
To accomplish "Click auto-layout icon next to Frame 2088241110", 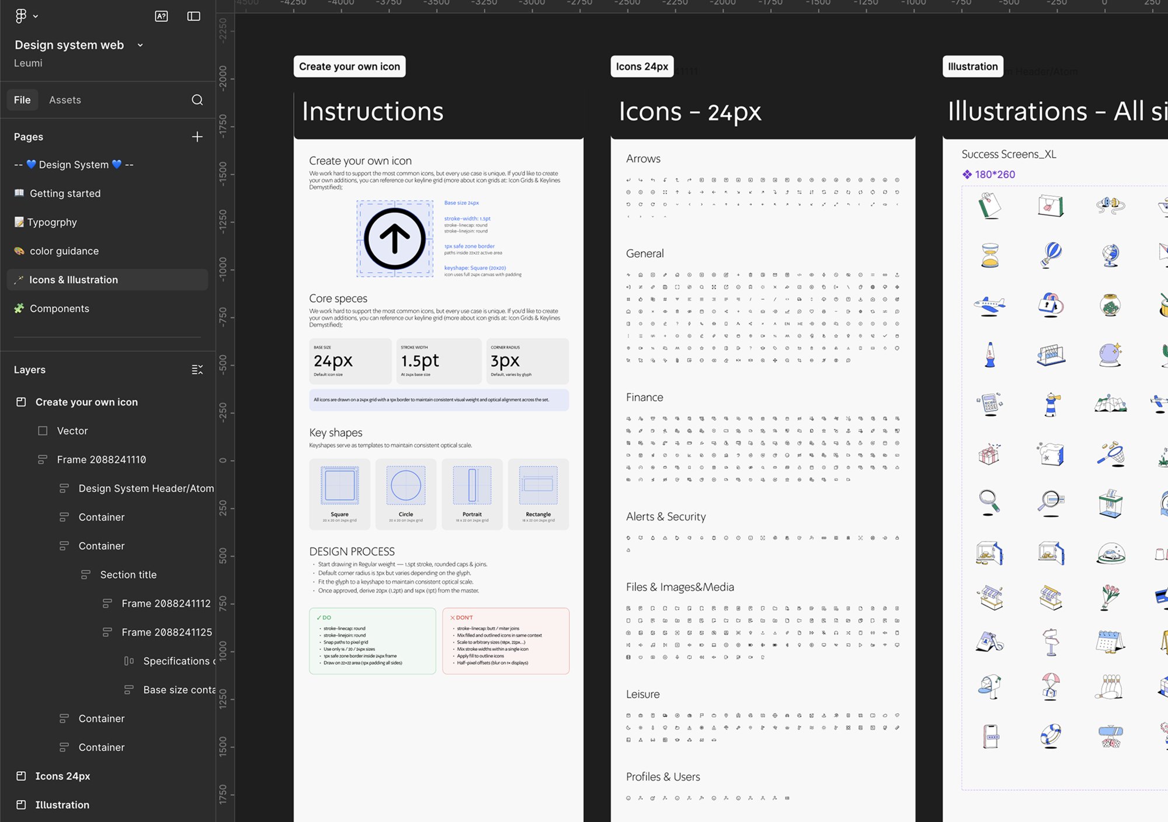I will [43, 460].
